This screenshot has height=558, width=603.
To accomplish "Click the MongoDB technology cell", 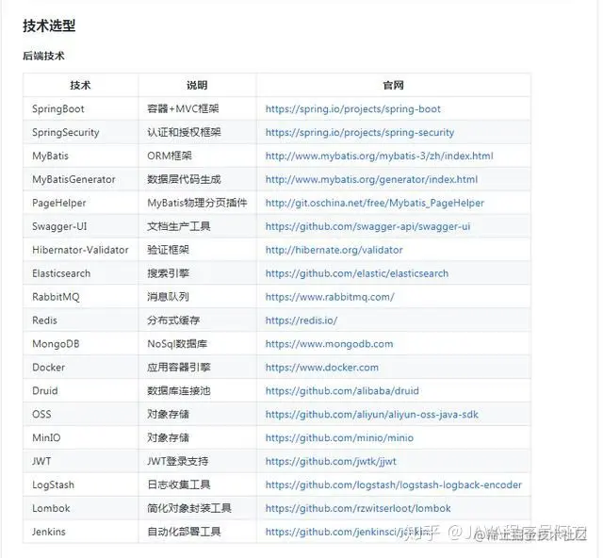I will pos(80,344).
